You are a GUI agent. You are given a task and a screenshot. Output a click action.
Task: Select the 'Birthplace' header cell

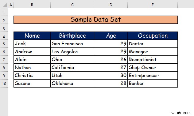[72, 36]
